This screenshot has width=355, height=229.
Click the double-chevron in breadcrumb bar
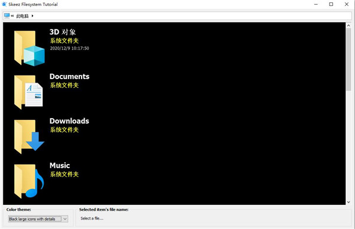pos(12,16)
